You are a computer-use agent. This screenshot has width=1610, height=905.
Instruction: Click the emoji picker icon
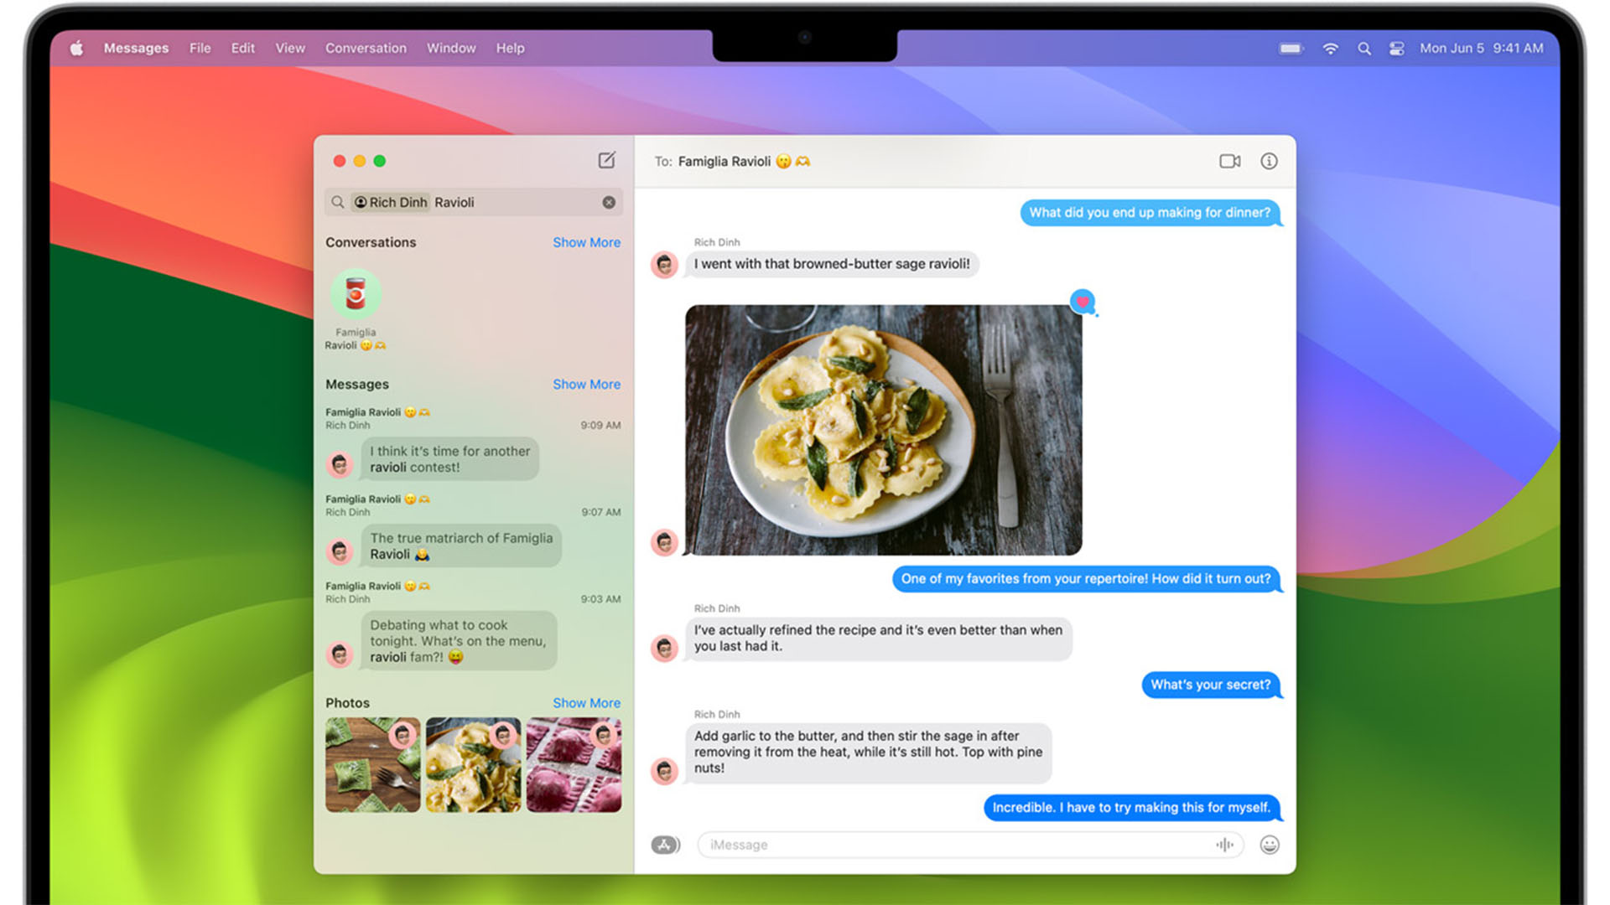pyautogui.click(x=1270, y=844)
